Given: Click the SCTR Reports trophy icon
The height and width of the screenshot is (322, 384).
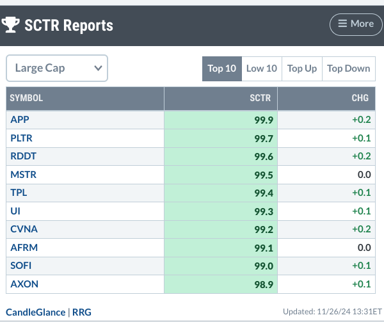Looking at the screenshot, I should coord(10,25).
